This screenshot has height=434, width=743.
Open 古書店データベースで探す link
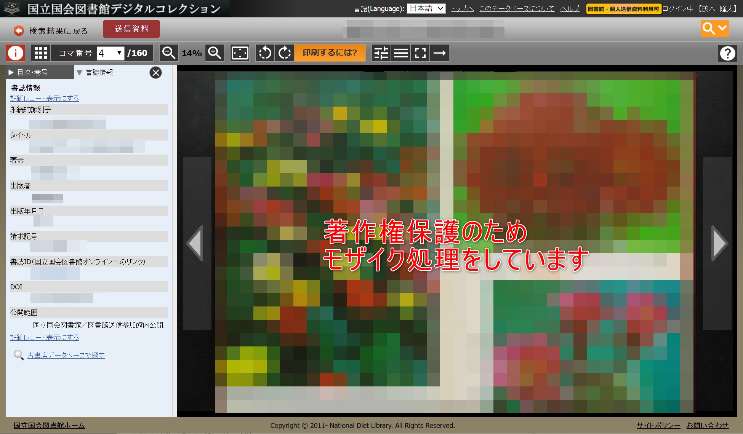(x=66, y=355)
